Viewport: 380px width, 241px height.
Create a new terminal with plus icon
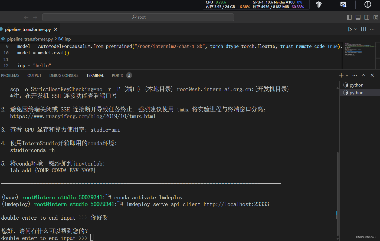click(x=341, y=75)
